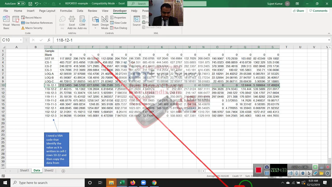Toggle Use Relative References
The image size is (332, 187).
click(x=37, y=23)
